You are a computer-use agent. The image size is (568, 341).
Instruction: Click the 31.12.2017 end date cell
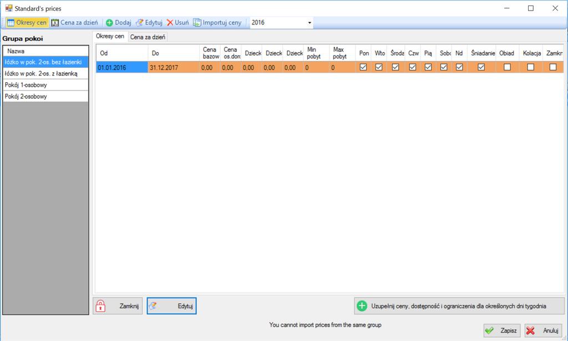pyautogui.click(x=174, y=67)
